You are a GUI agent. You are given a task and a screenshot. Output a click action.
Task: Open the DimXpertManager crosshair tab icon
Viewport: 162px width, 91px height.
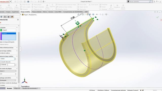click(x=8, y=17)
